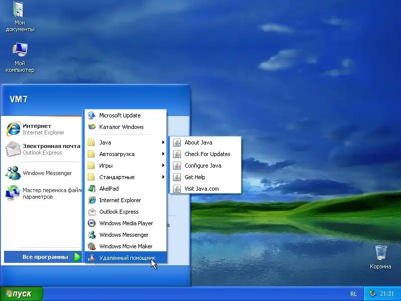Image resolution: width=401 pixels, height=301 pixels.
Task: Expand the Автозагрузка submenu arrow
Action: coord(163,154)
